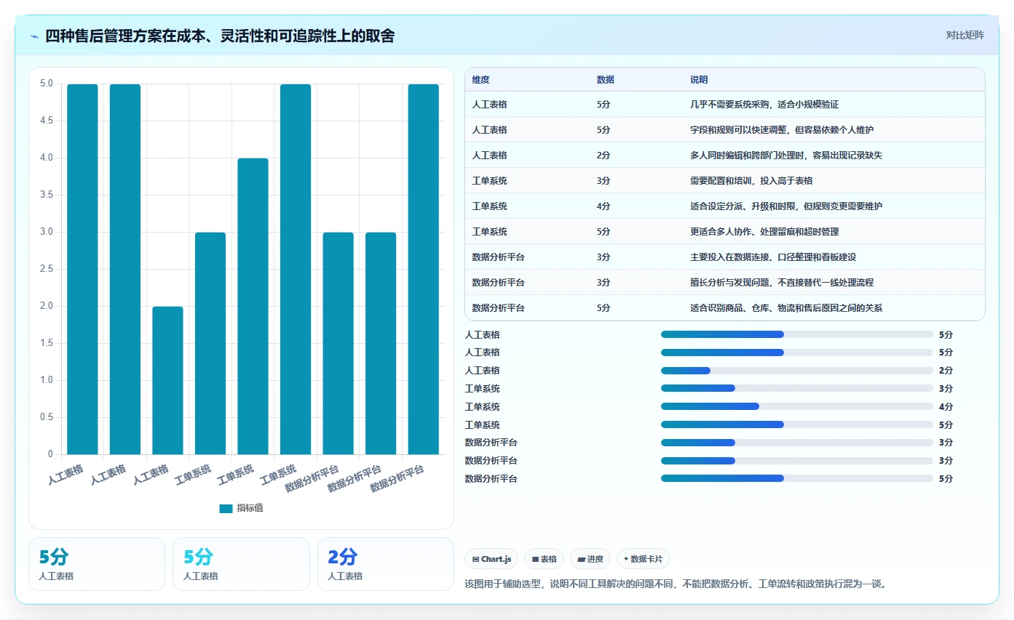Open the 2分 人工表格 data card
This screenshot has height=620, width=1014.
tap(385, 564)
